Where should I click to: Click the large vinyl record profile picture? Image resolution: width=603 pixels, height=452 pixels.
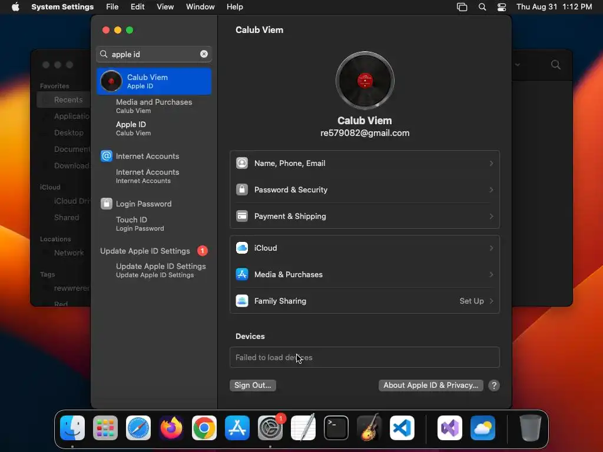365,81
